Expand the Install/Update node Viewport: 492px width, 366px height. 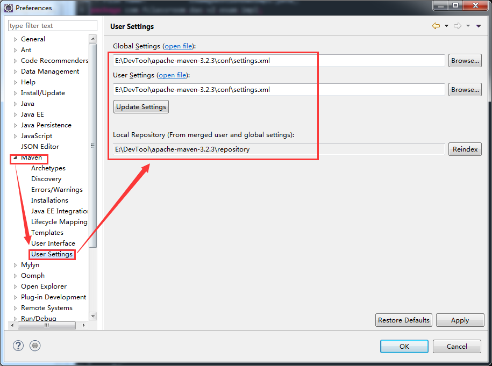[15, 93]
